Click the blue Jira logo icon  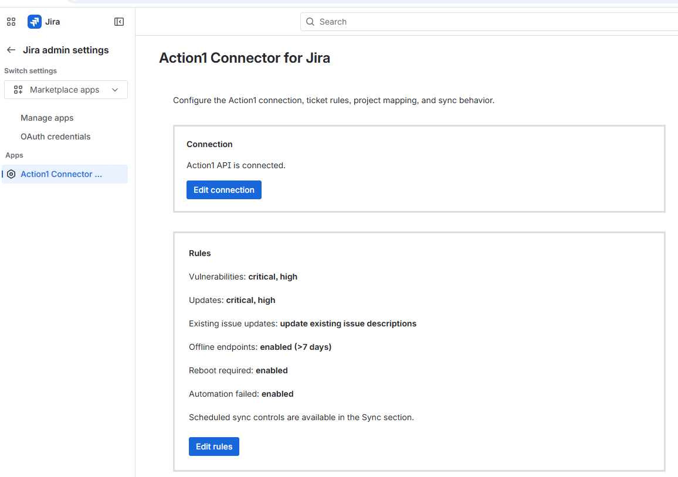pos(34,22)
